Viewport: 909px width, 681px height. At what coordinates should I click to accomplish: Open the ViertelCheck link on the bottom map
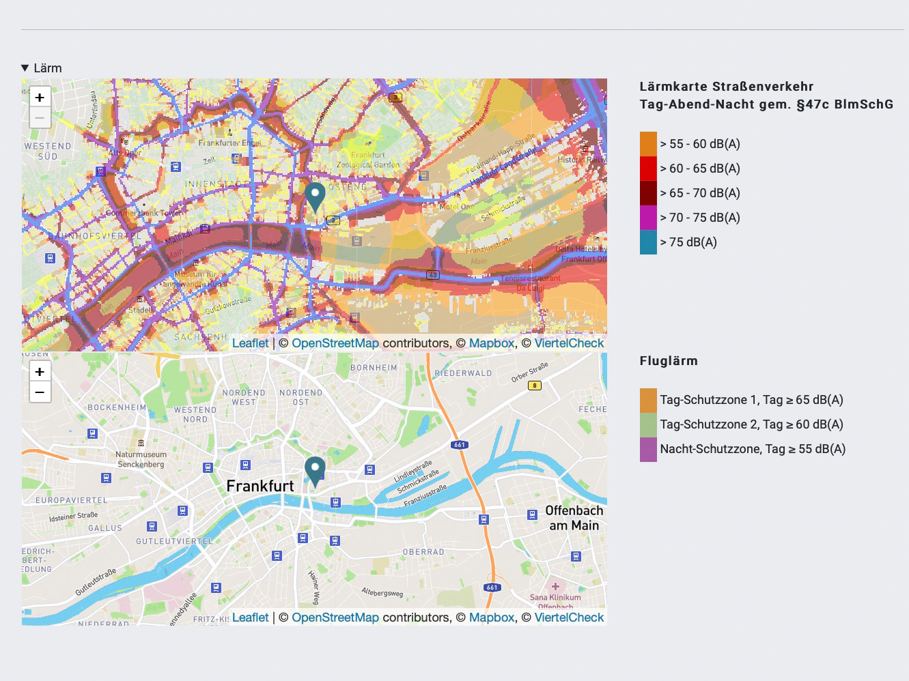(x=568, y=617)
